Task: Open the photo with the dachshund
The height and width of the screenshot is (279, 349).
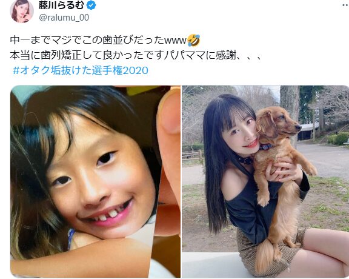Action: pos(265,181)
